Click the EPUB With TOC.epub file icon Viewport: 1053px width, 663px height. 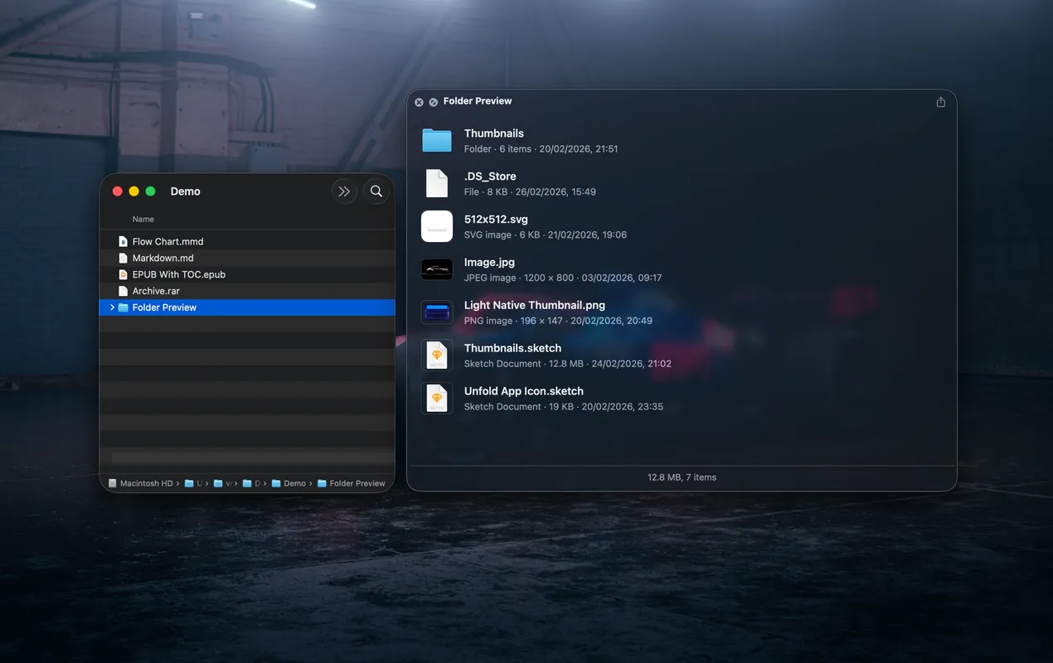[x=124, y=274]
